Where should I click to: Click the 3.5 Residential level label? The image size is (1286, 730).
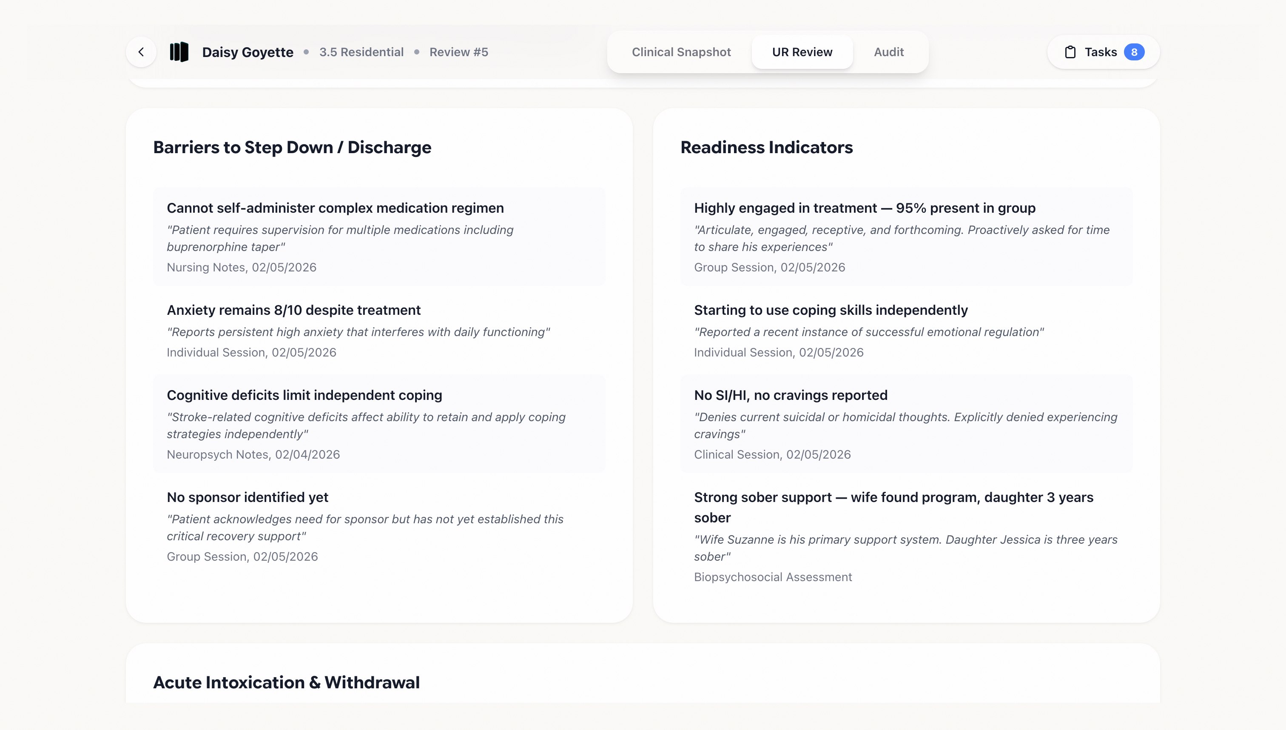pyautogui.click(x=361, y=52)
